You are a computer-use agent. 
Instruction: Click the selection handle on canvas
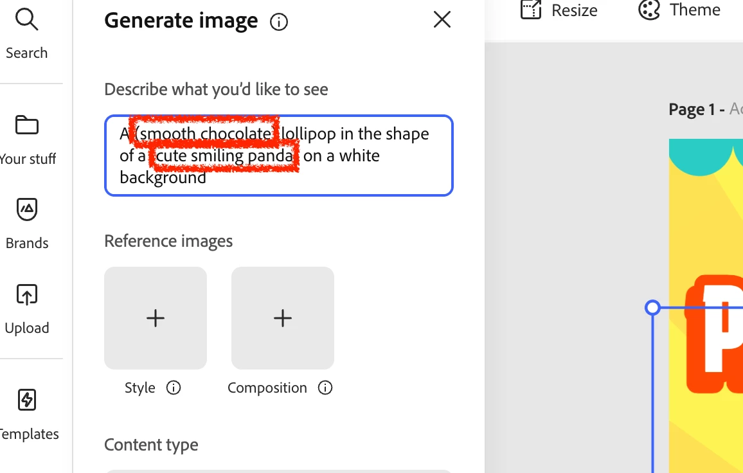(x=652, y=308)
